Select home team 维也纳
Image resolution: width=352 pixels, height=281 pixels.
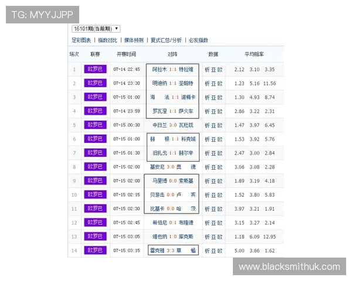point(160,237)
